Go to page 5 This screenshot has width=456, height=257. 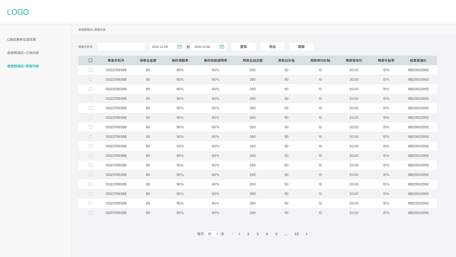(x=276, y=234)
